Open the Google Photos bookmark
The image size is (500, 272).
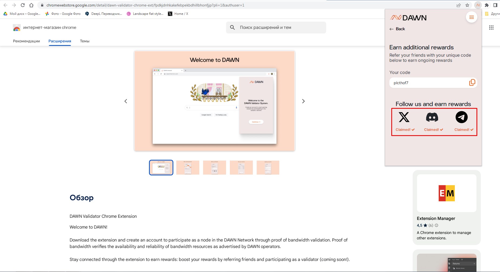tap(63, 14)
